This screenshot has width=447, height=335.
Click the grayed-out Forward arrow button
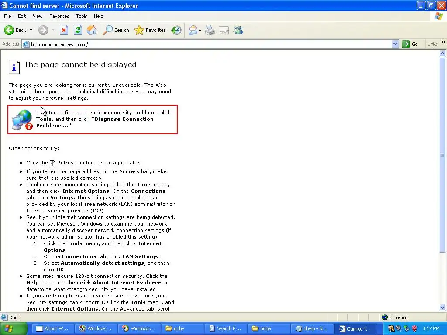click(43, 30)
